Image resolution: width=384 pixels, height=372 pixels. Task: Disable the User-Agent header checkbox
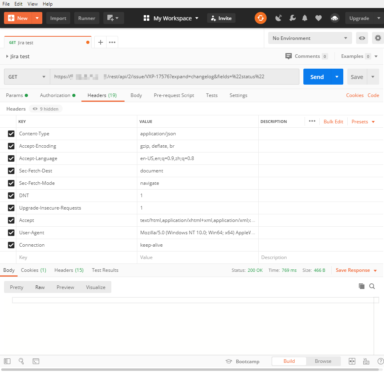[11, 233]
